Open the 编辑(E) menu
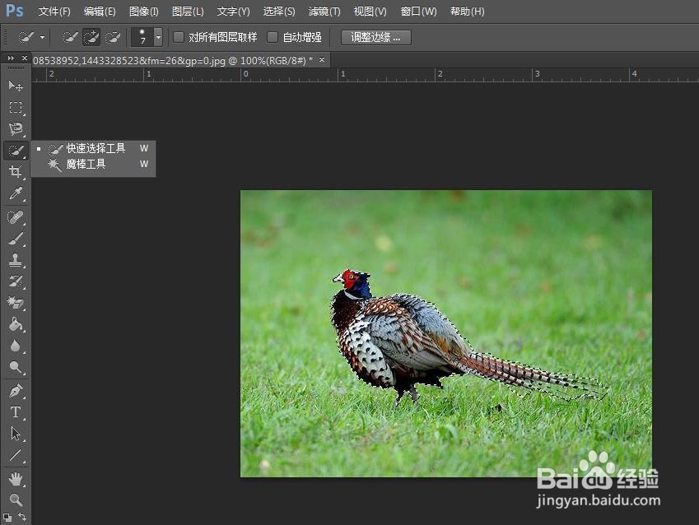This screenshot has width=699, height=525. pyautogui.click(x=100, y=12)
